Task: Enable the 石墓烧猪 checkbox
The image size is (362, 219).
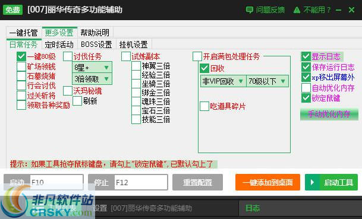Action: (x=21, y=76)
